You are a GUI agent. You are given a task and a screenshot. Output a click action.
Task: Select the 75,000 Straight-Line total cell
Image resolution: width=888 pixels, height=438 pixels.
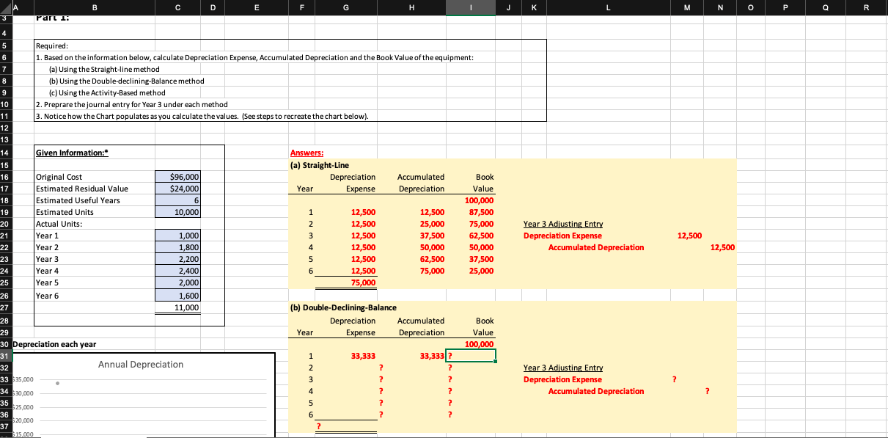click(359, 282)
